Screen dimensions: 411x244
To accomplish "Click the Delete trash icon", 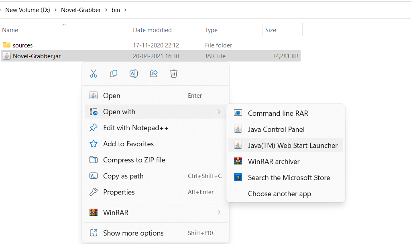I will [174, 74].
